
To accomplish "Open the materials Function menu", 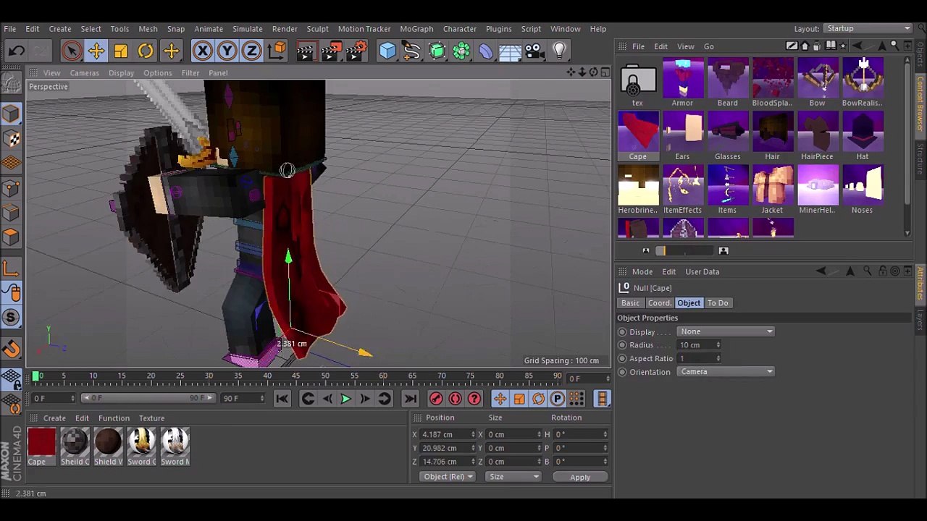I will (x=114, y=418).
